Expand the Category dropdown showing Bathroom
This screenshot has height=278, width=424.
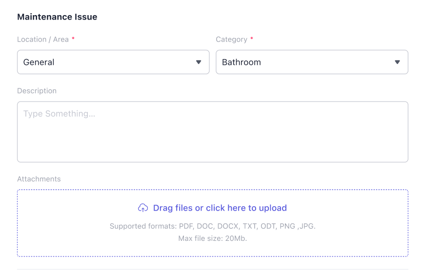[x=312, y=62]
